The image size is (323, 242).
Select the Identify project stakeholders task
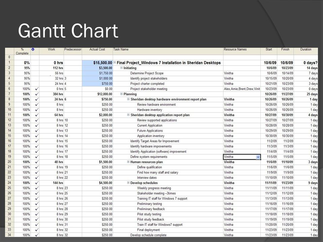(x=148, y=78)
